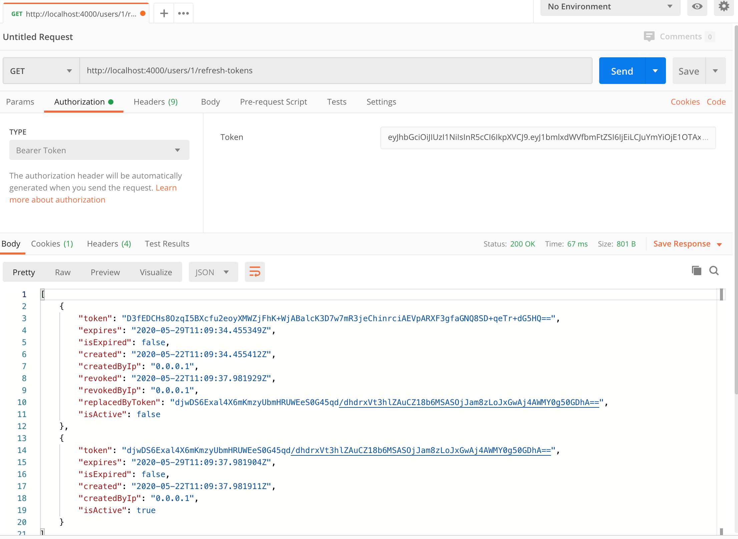The width and height of the screenshot is (738, 539).
Task: Change the Bearer Token authorization type
Action: [x=99, y=150]
